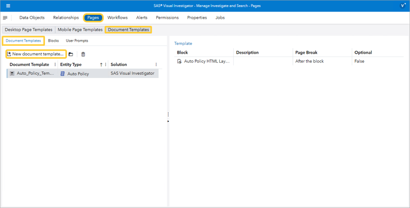Go to the Jobs tab

[x=220, y=18]
